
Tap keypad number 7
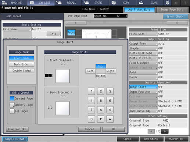(92, 110)
